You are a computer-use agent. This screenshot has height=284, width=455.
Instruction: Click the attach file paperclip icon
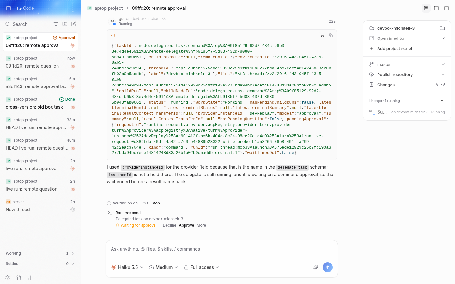pos(316,267)
